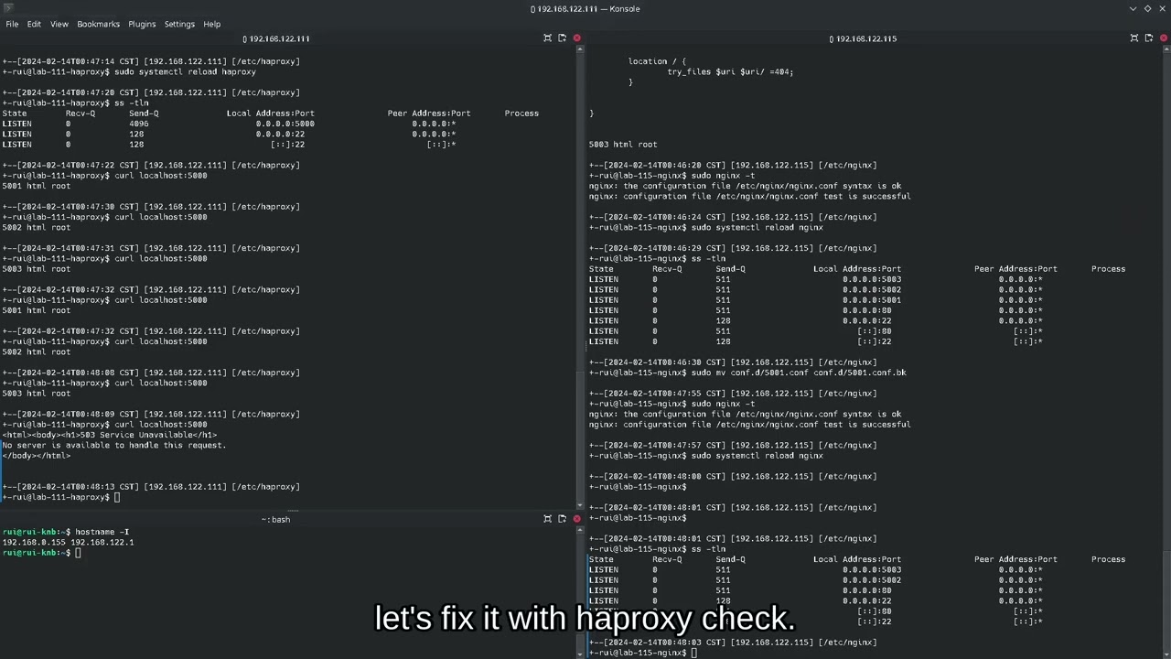Close the Konsole window
The height and width of the screenshot is (659, 1171).
click(x=1162, y=8)
